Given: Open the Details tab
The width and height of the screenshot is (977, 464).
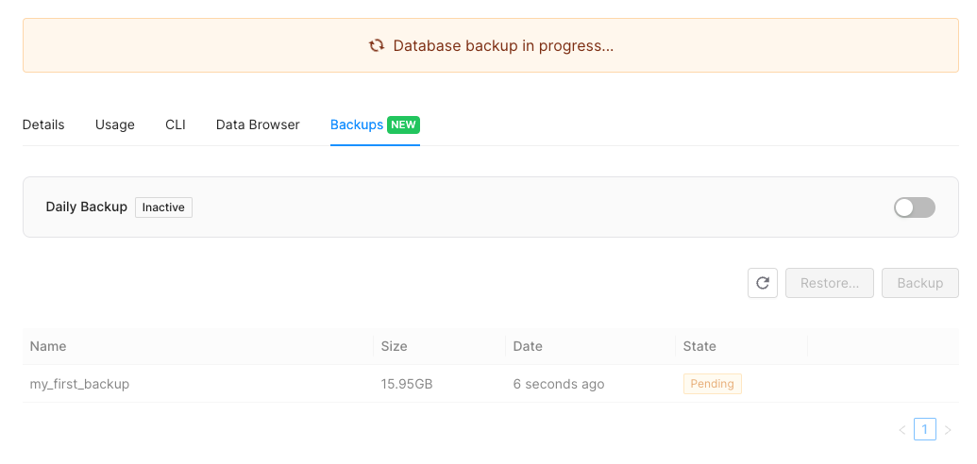Looking at the screenshot, I should 43,124.
